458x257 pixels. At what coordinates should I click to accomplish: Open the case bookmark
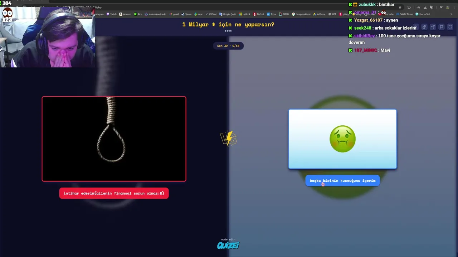pos(198,14)
